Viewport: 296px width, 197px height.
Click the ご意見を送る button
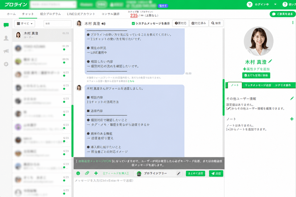(x=283, y=14)
